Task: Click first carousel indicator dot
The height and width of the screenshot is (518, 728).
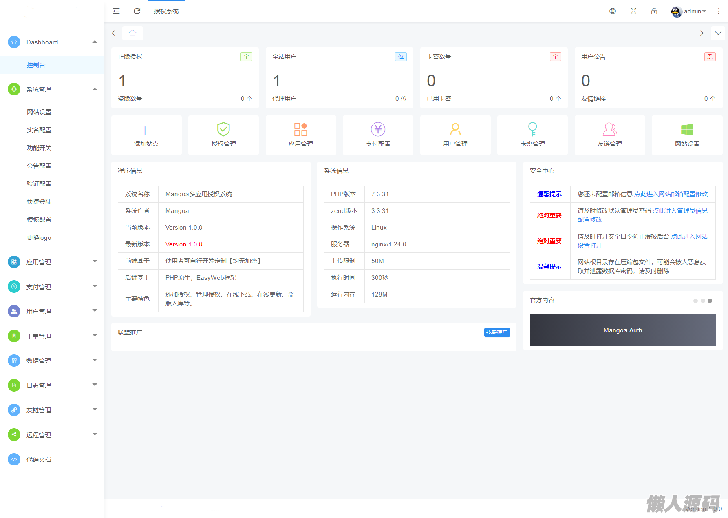Action: click(695, 301)
